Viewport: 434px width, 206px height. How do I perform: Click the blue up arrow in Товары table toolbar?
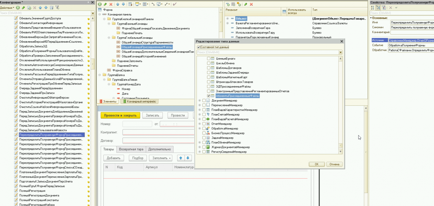click(x=181, y=158)
